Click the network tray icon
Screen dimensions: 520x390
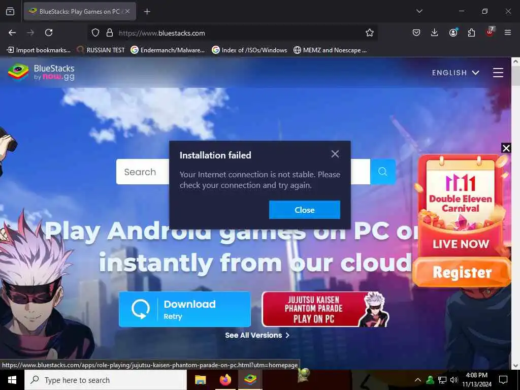pyautogui.click(x=442, y=380)
